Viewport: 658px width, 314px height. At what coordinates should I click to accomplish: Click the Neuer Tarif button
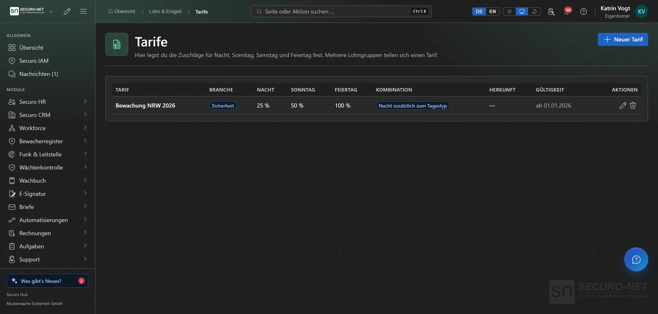623,40
